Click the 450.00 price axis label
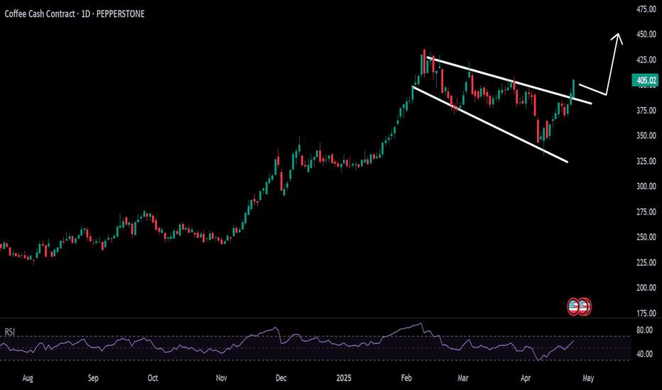This screenshot has height=390, width=662. click(646, 34)
